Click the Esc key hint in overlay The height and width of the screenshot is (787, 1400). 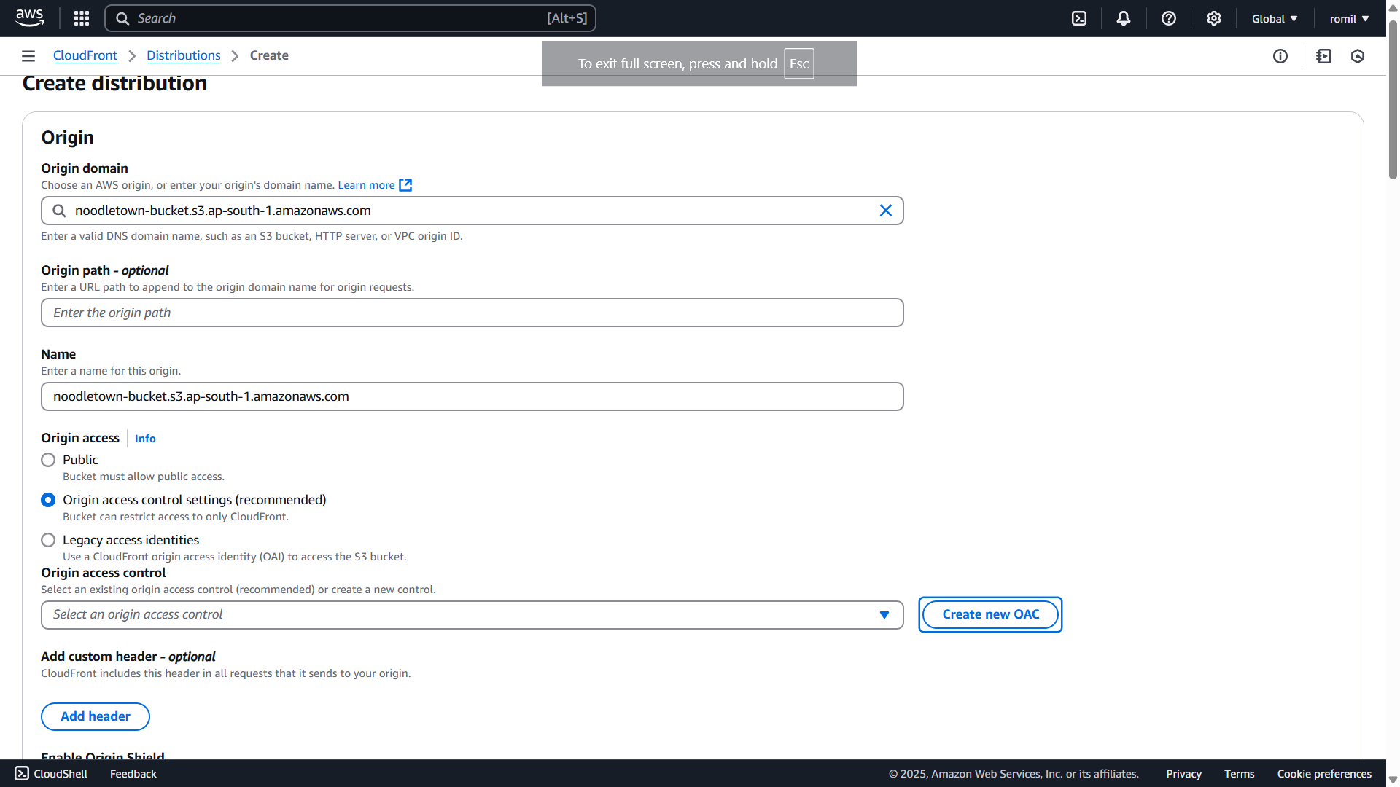point(799,64)
